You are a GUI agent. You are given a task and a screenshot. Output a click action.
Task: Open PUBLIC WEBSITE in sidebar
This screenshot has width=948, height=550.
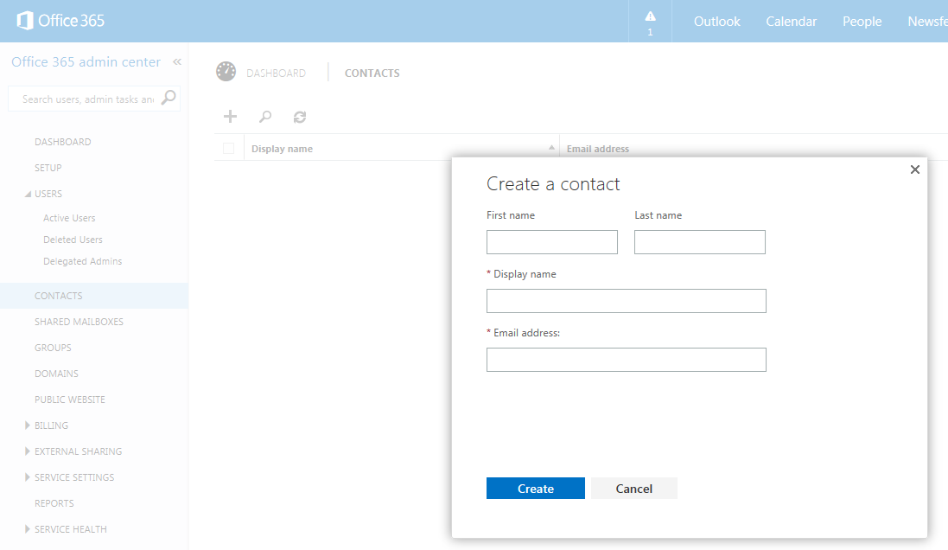pyautogui.click(x=69, y=400)
